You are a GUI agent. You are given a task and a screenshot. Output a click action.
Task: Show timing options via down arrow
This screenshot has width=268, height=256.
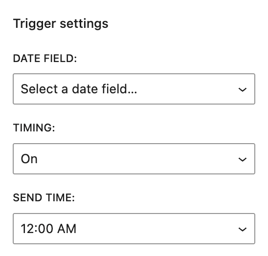(x=243, y=159)
